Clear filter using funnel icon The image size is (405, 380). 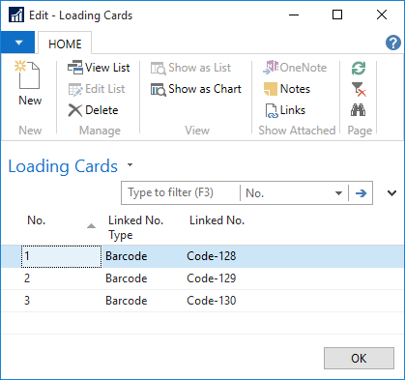(359, 89)
